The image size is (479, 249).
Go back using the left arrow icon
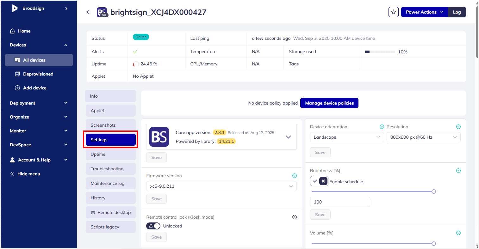[89, 12]
